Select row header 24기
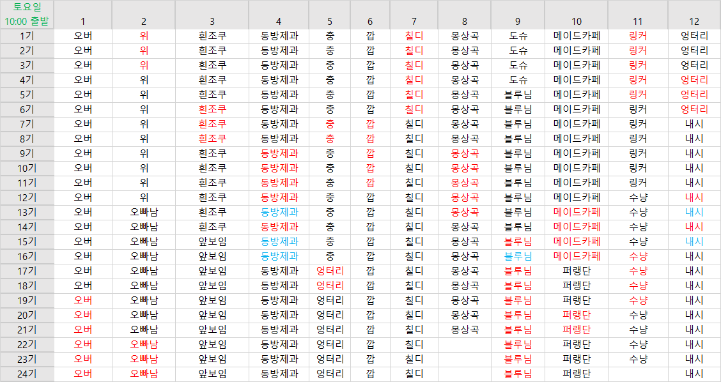 coord(27,374)
